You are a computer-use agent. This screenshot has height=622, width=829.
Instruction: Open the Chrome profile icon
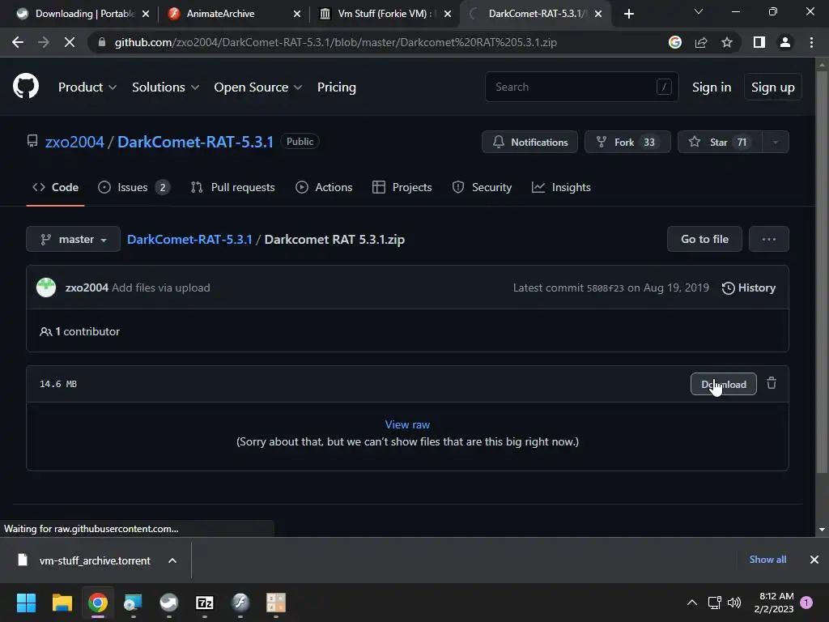click(785, 42)
